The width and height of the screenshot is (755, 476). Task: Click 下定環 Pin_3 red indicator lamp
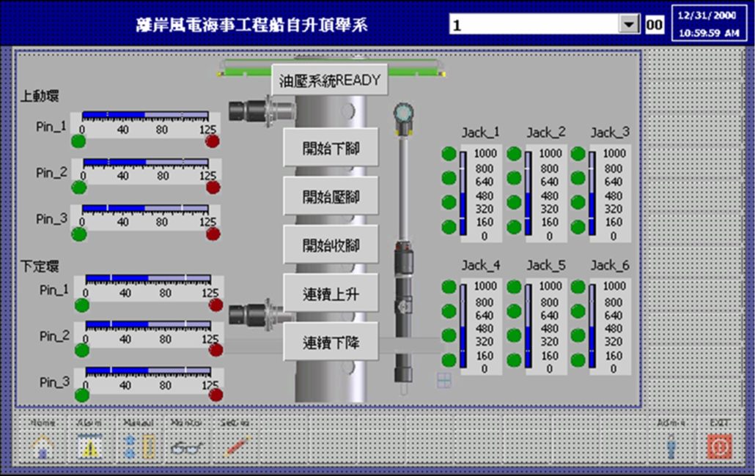click(x=216, y=395)
